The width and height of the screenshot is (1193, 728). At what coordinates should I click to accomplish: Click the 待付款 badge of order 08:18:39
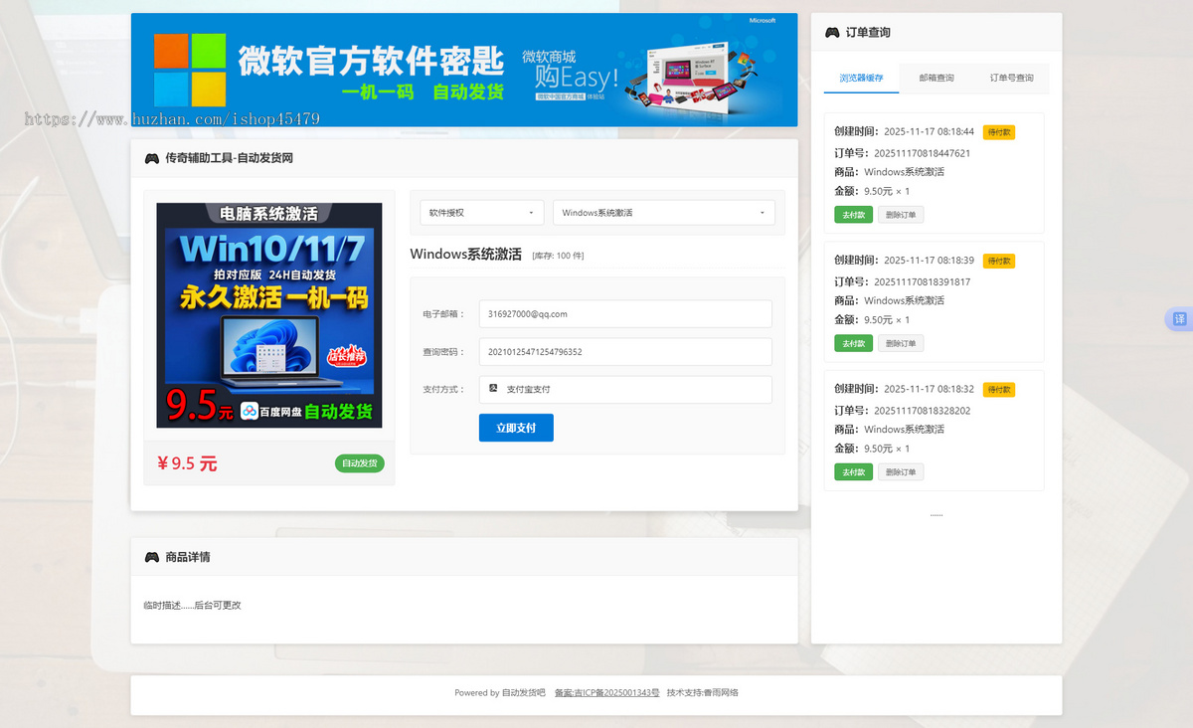(x=999, y=261)
